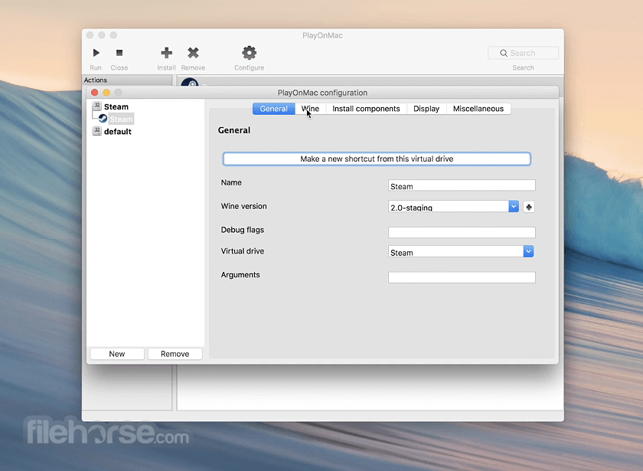This screenshot has width=643, height=471.
Task: Click the Debug flags input field
Action: [462, 233]
